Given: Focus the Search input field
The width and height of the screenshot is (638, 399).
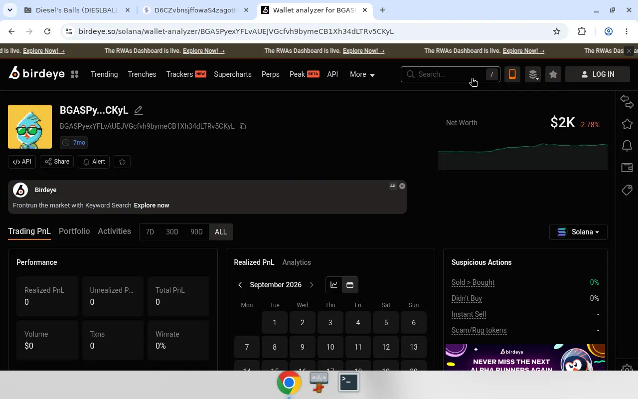Looking at the screenshot, I should click(451, 74).
